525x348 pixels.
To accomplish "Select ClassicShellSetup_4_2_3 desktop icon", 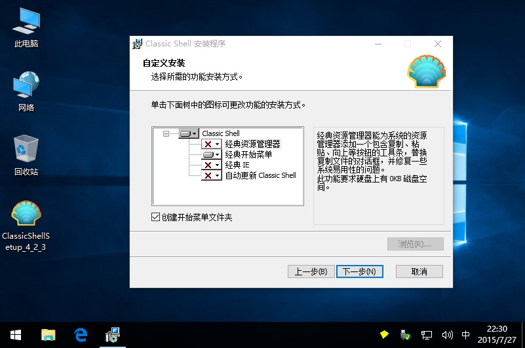I will pos(26,226).
